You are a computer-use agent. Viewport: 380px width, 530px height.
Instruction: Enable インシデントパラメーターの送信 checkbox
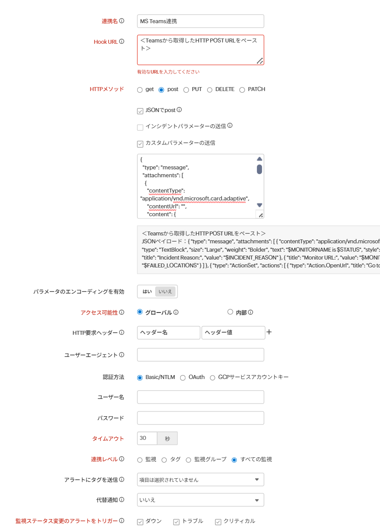tap(140, 127)
